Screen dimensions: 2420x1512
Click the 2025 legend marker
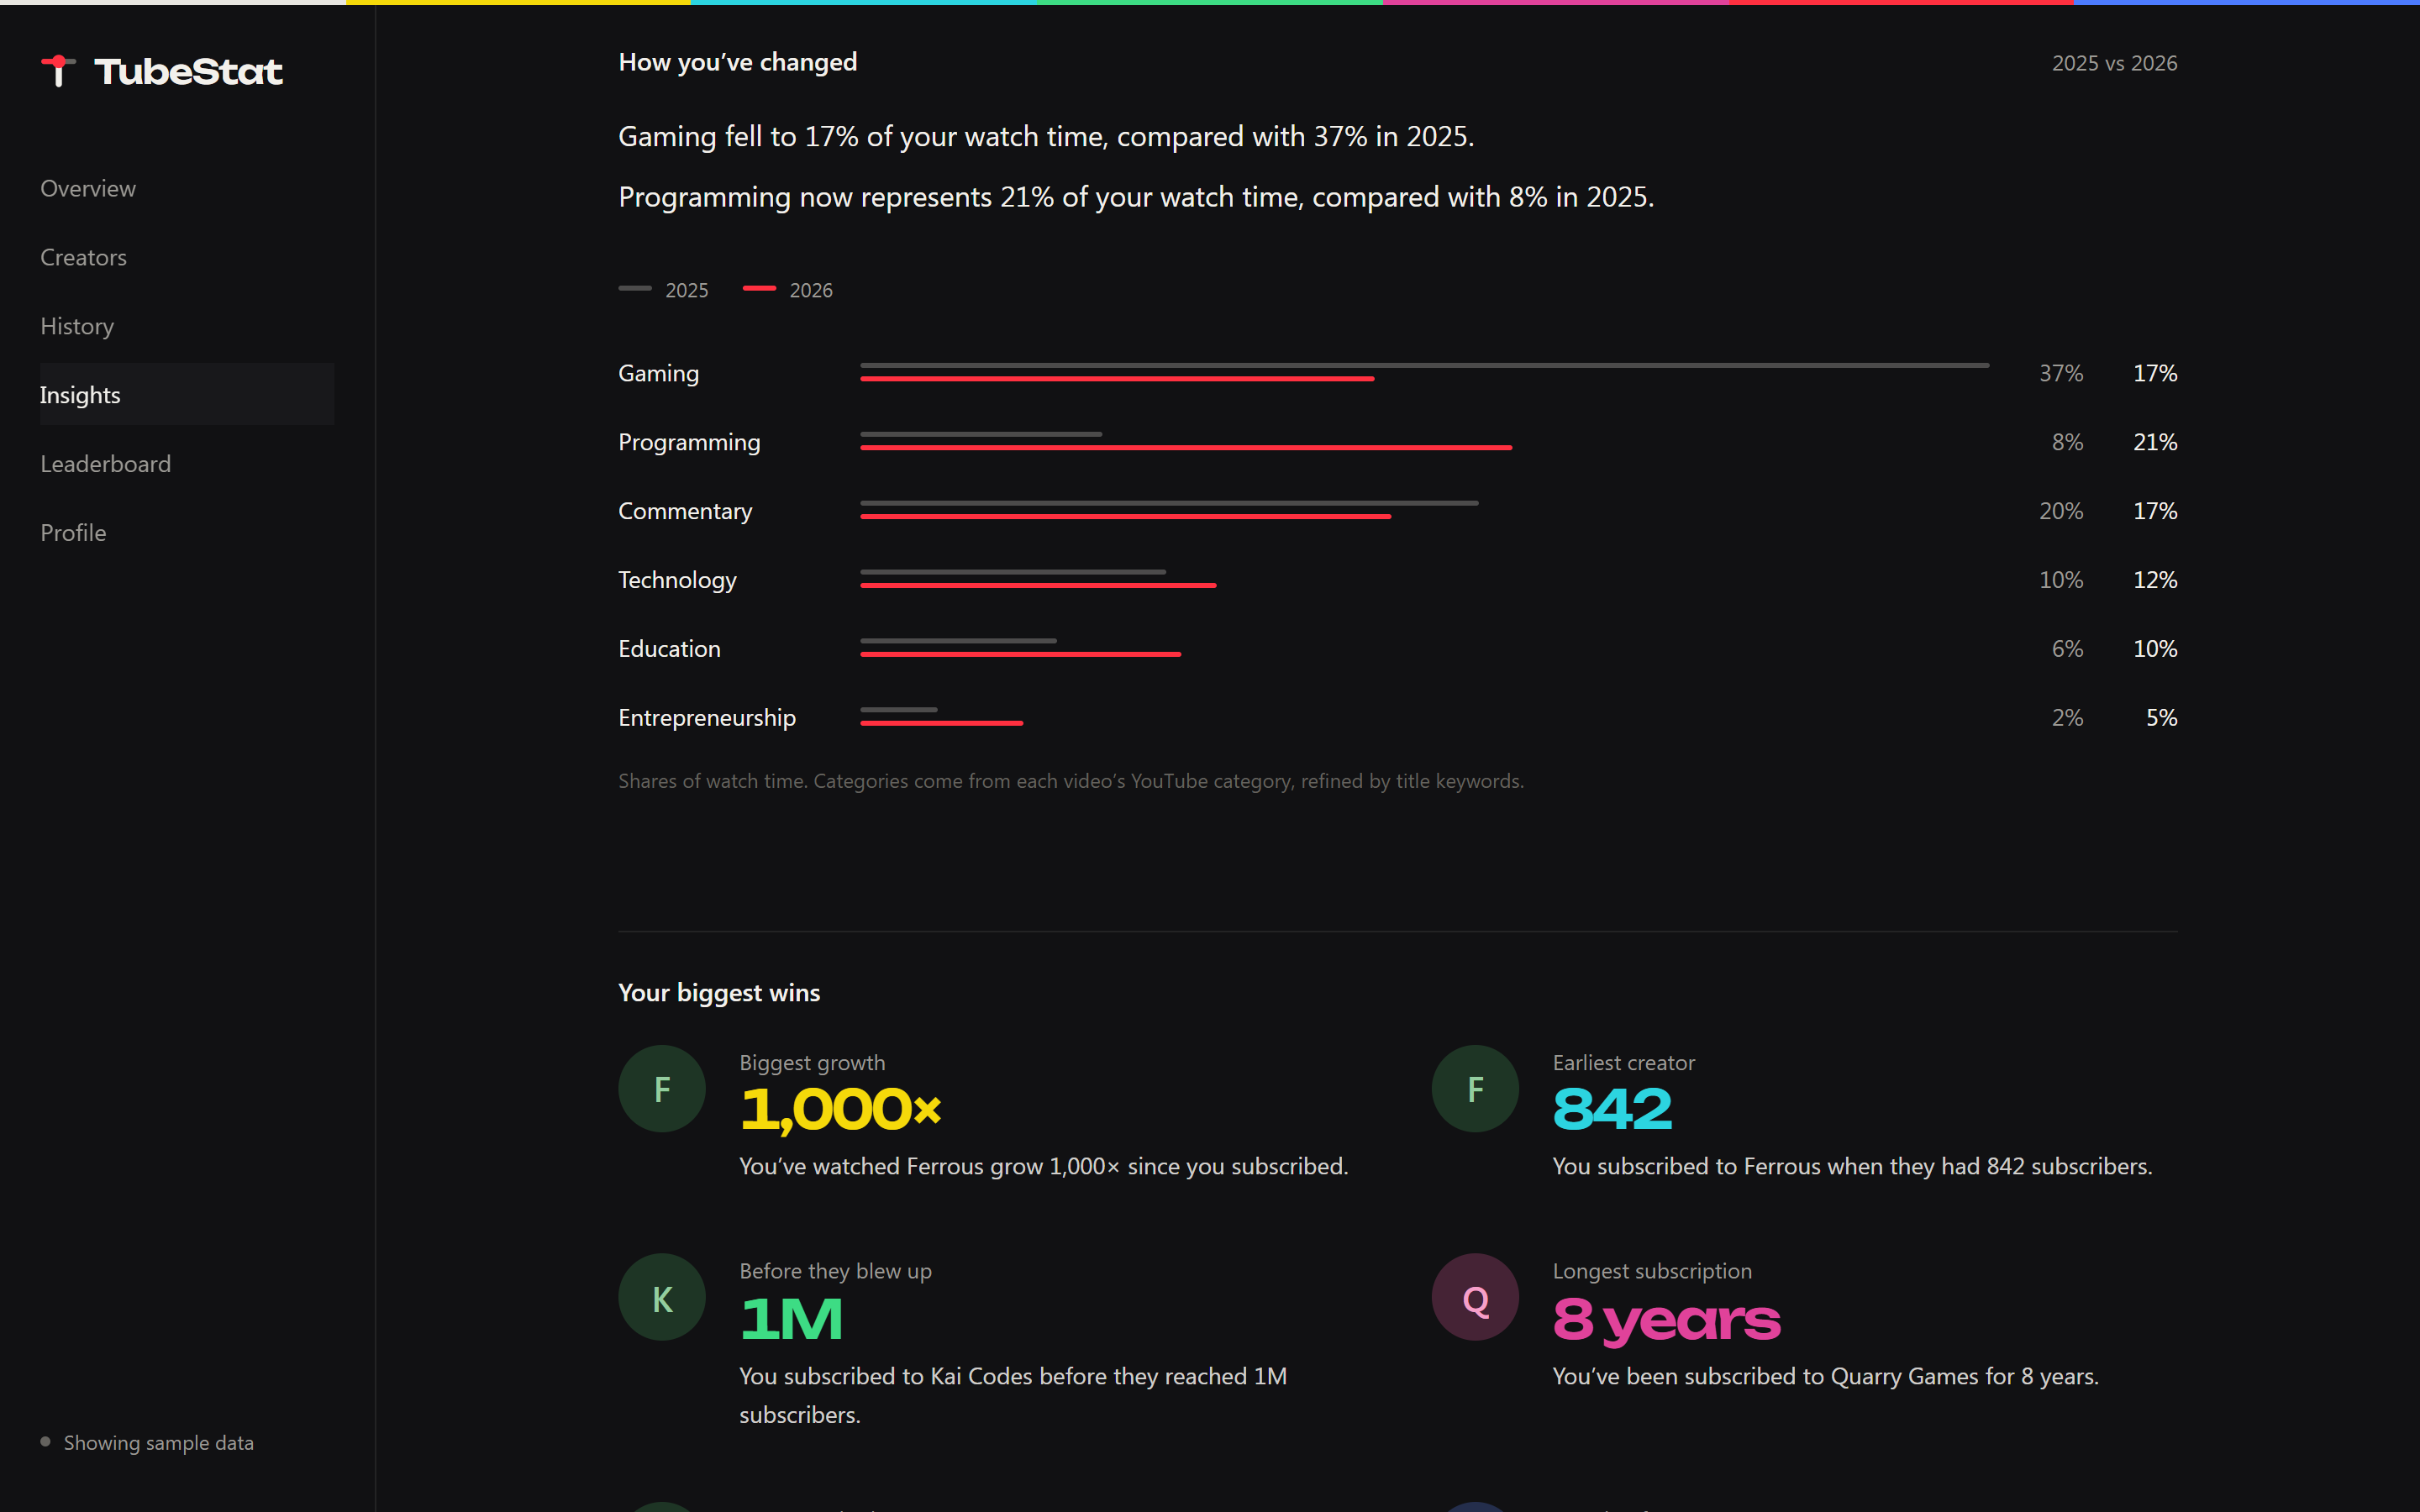[635, 289]
